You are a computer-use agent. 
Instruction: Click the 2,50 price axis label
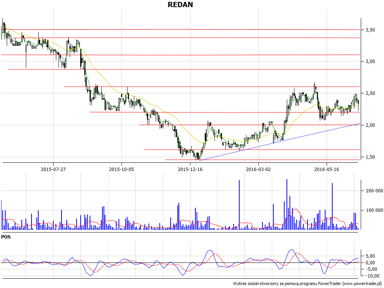(370, 93)
